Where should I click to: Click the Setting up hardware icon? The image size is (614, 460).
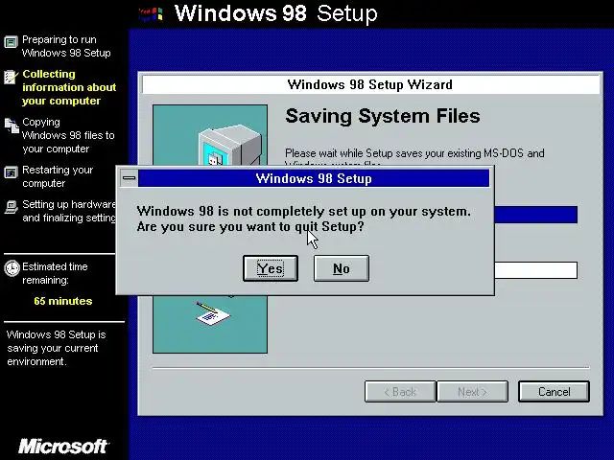pos(11,207)
